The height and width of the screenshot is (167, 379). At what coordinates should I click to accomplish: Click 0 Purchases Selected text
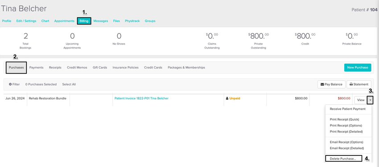coord(41,84)
